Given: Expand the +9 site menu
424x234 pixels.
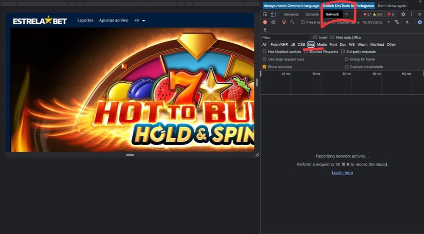Looking at the screenshot, I should pyautogui.click(x=139, y=20).
